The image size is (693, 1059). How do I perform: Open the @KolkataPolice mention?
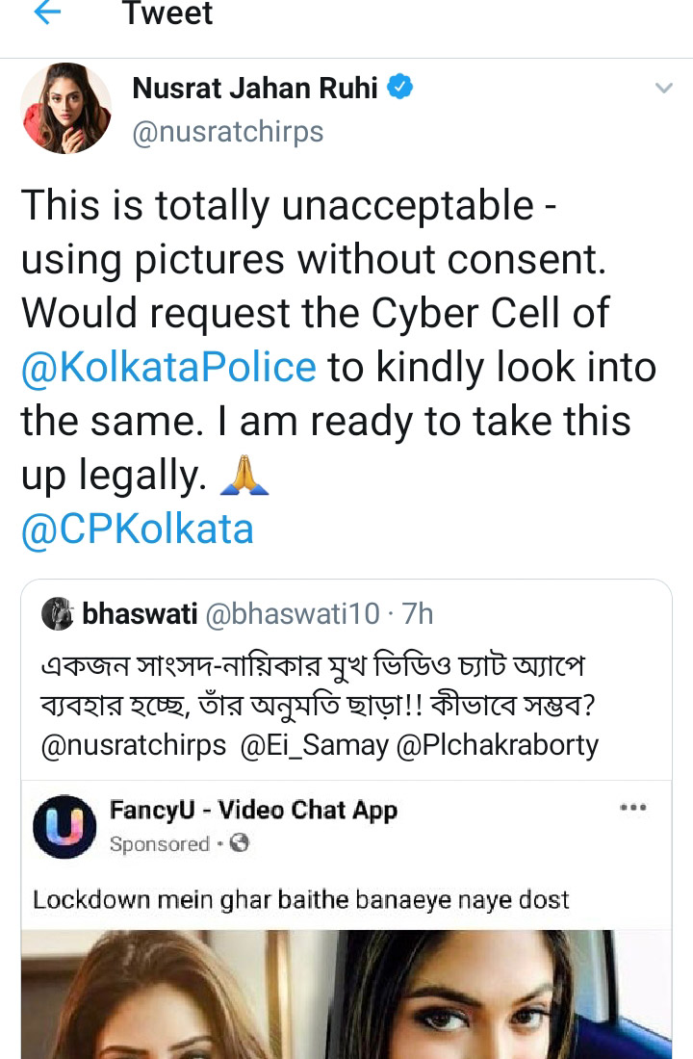point(168,368)
